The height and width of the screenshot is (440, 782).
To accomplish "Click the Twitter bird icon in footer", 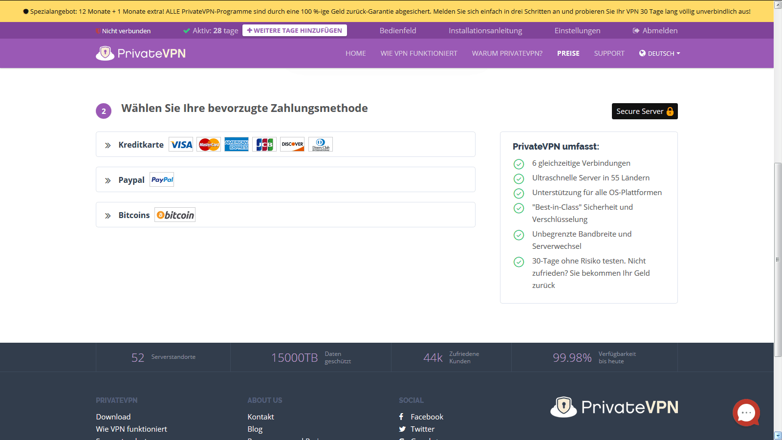I will tap(402, 429).
